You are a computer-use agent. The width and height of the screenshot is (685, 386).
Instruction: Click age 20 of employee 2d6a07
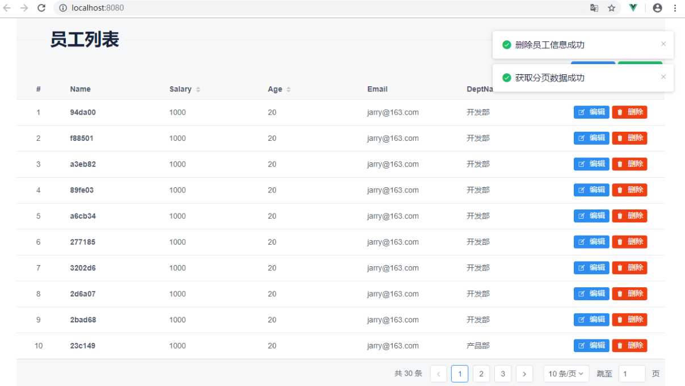(x=272, y=294)
